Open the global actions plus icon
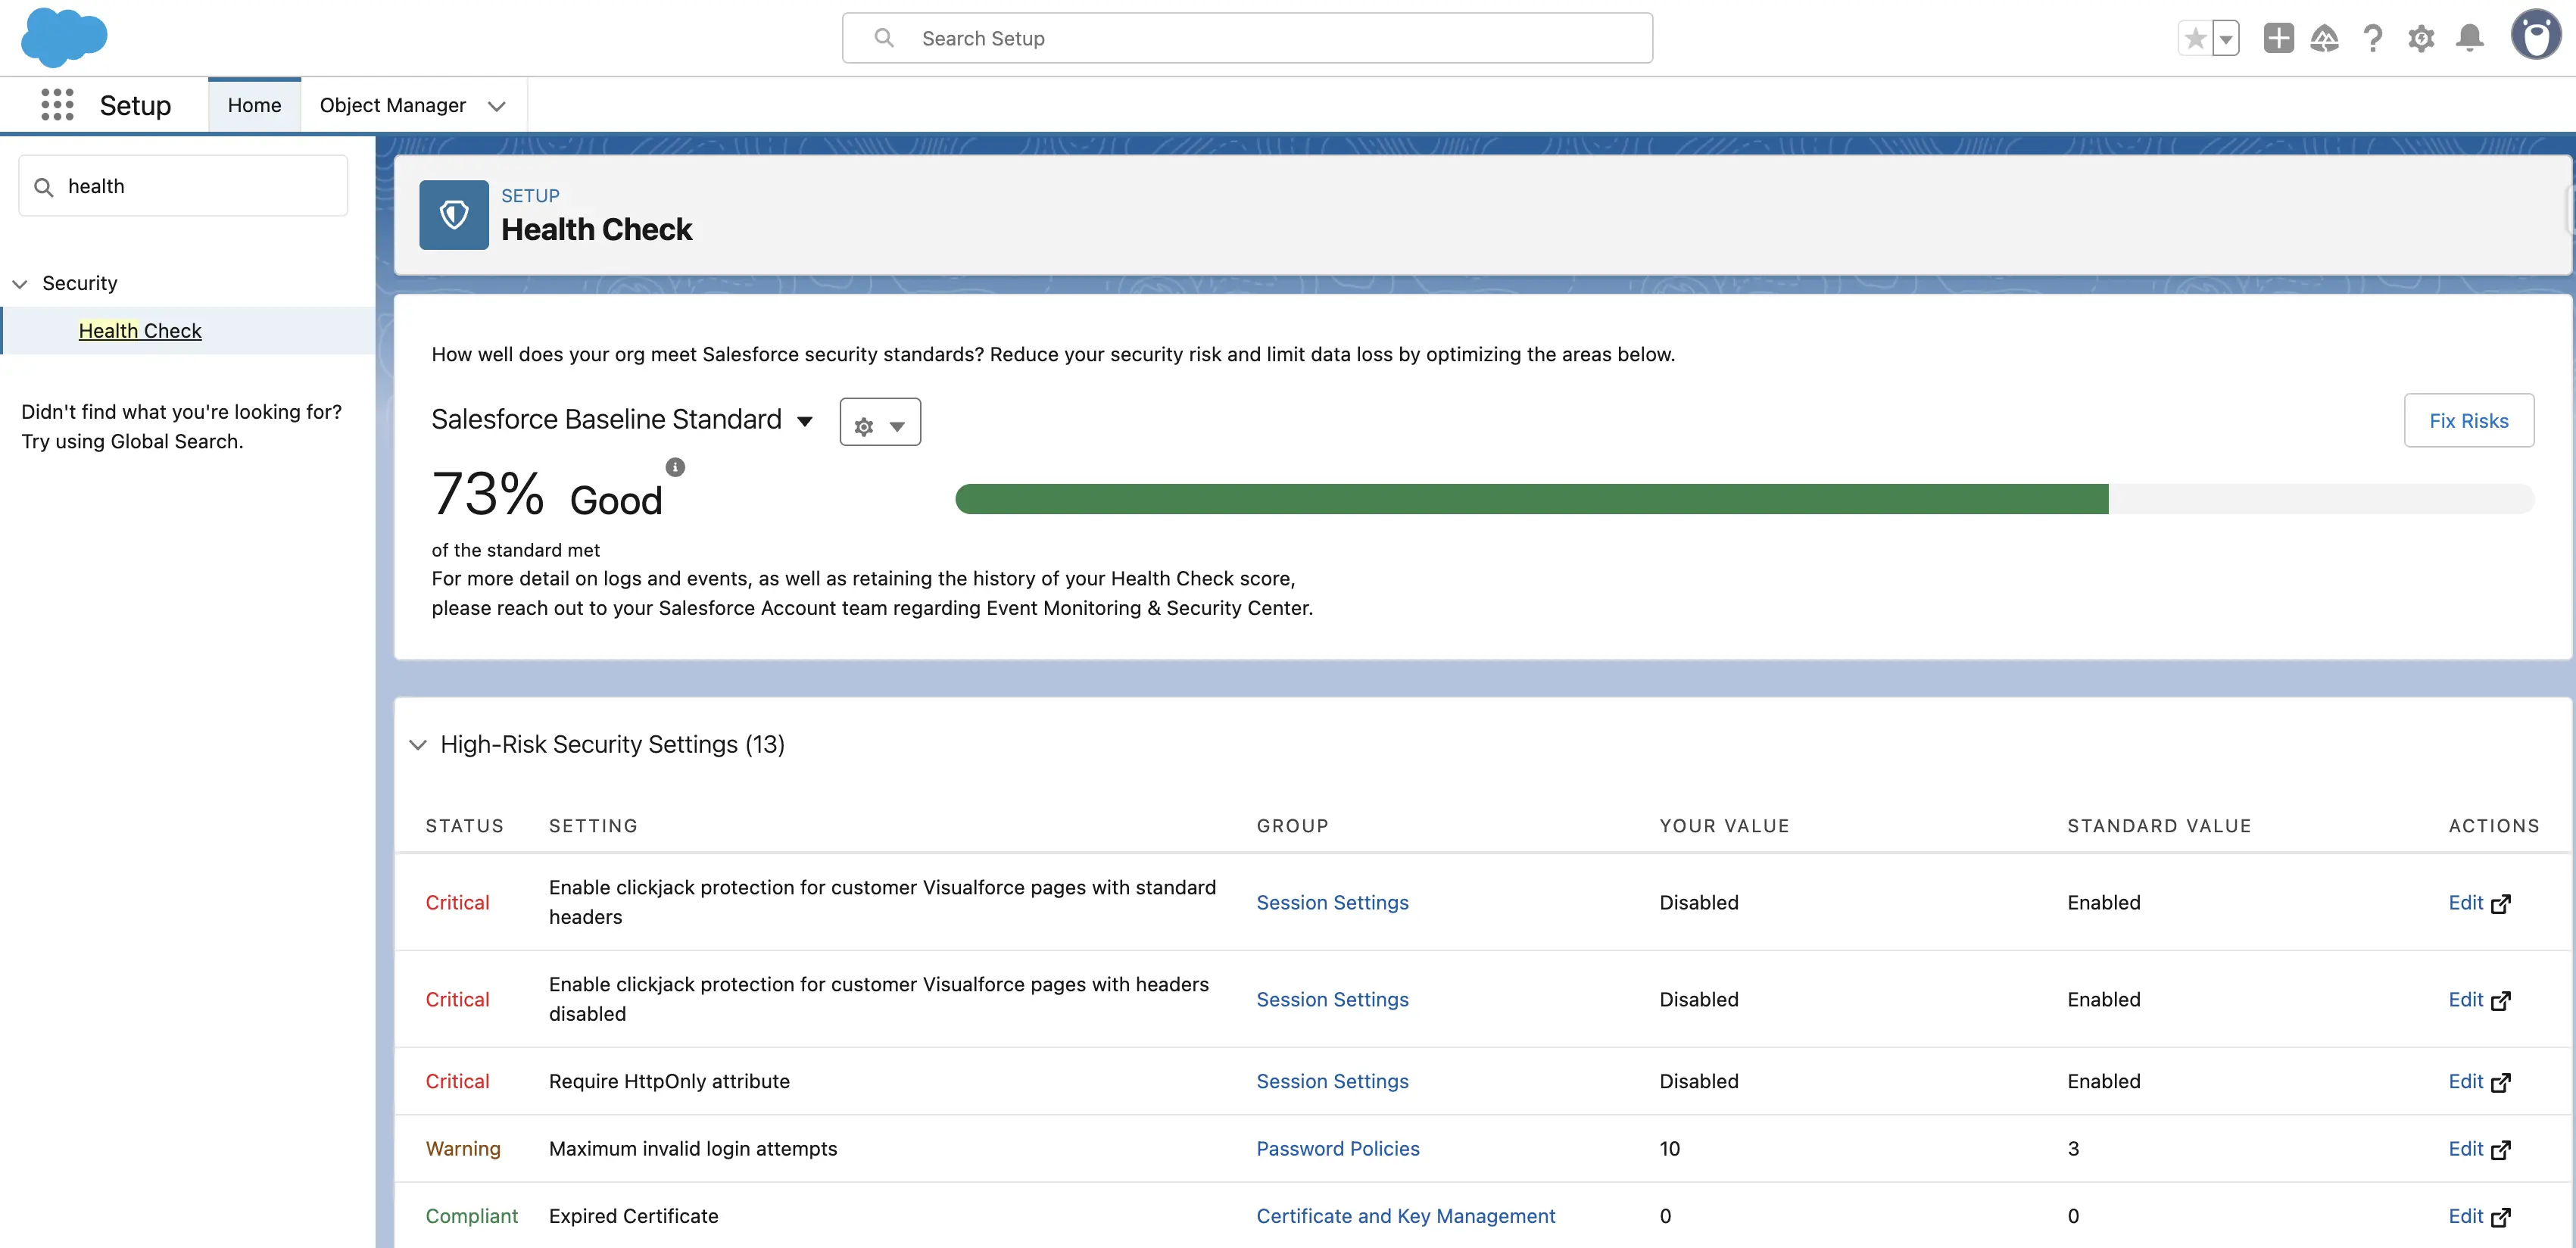The height and width of the screenshot is (1248, 2576). [x=2278, y=39]
